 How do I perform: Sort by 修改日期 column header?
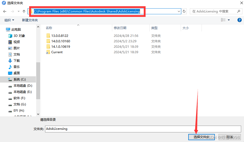[120, 28]
